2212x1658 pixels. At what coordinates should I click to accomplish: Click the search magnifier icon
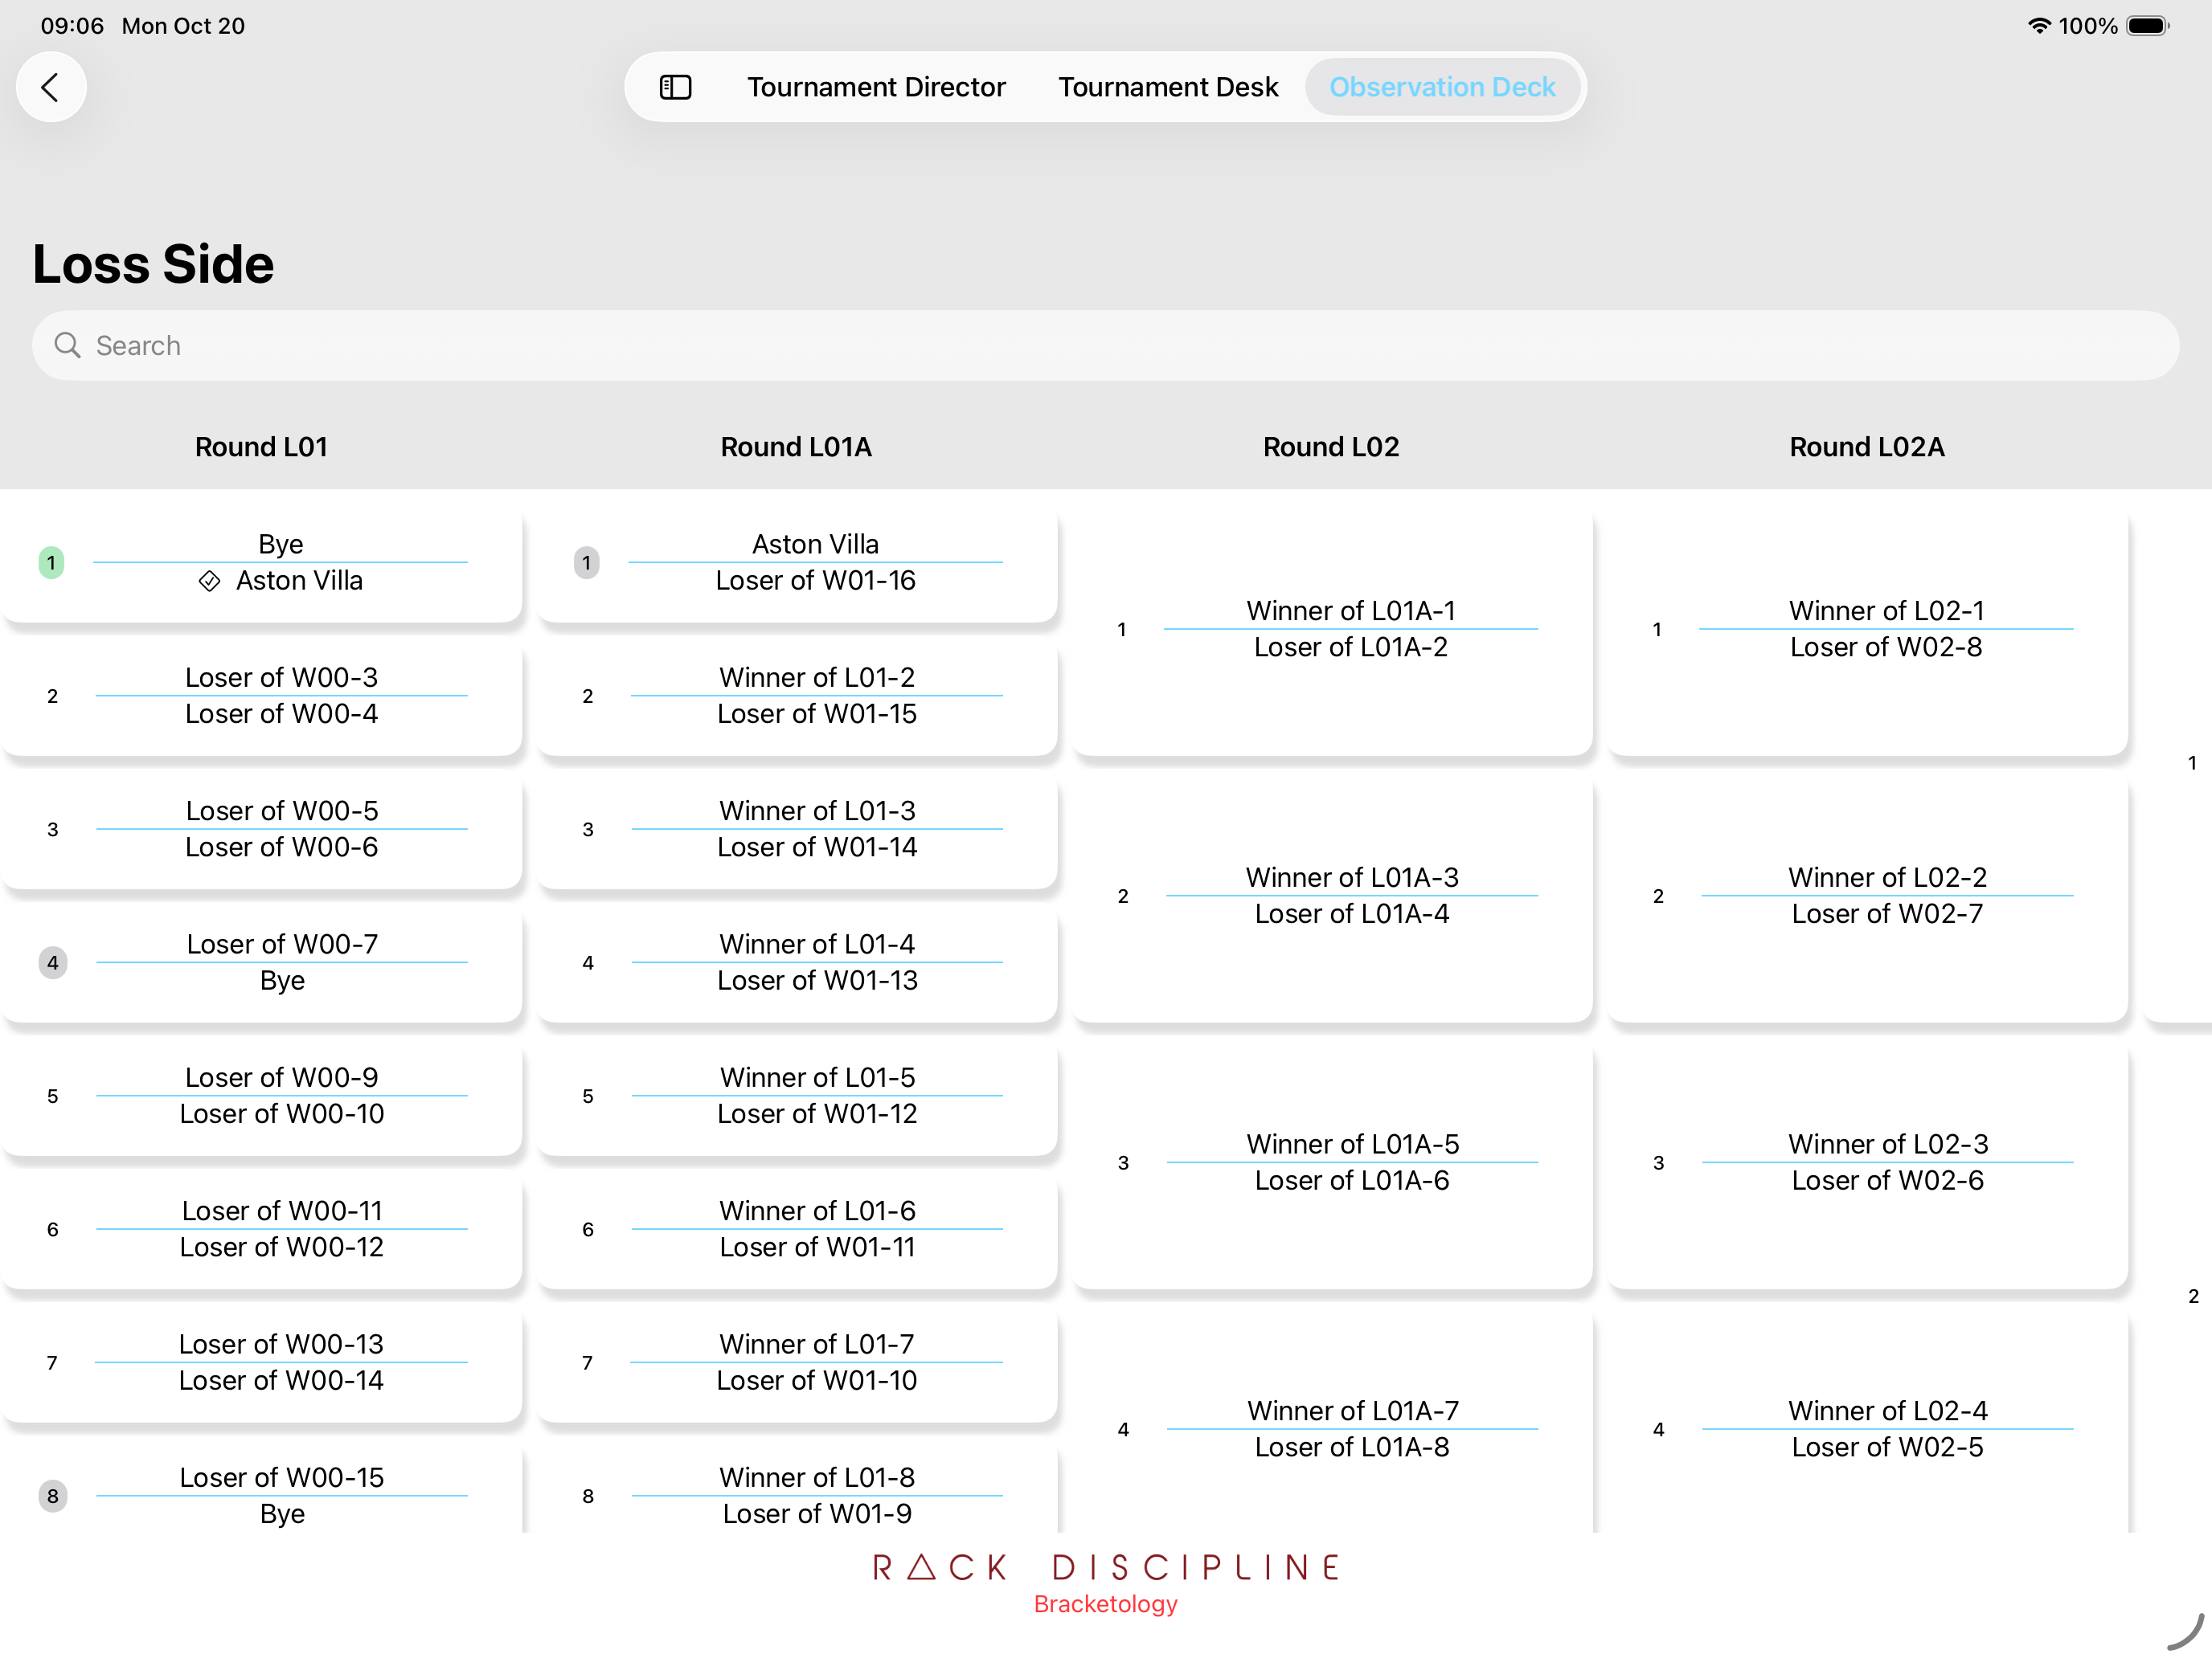click(x=67, y=345)
